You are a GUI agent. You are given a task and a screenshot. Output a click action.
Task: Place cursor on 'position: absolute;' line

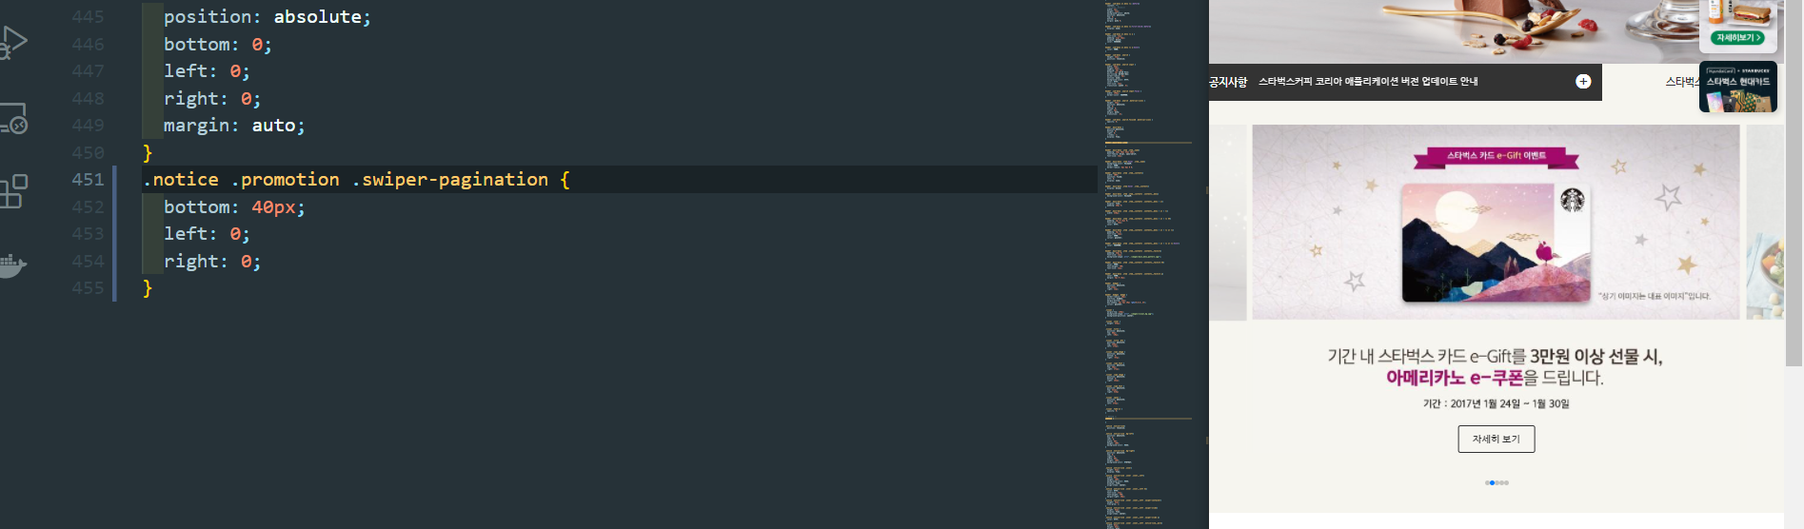tap(268, 16)
